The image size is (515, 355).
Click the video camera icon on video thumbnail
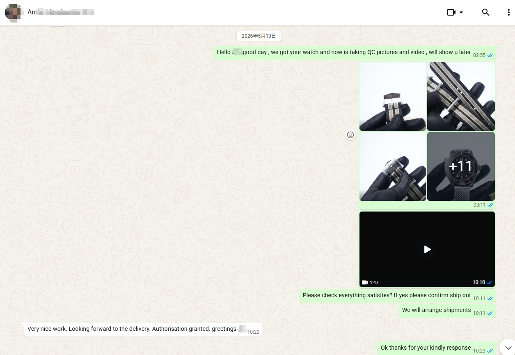[365, 282]
